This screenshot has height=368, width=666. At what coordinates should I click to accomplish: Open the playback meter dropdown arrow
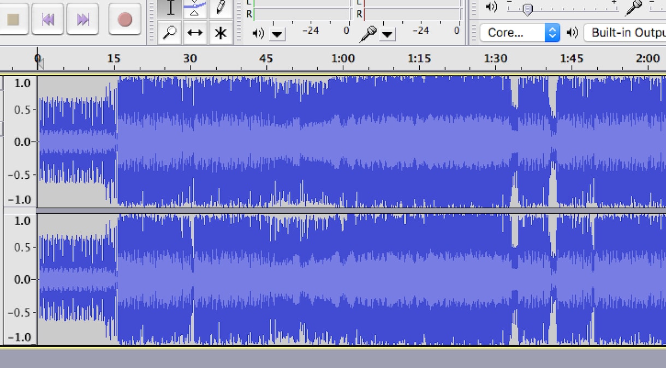coord(277,34)
